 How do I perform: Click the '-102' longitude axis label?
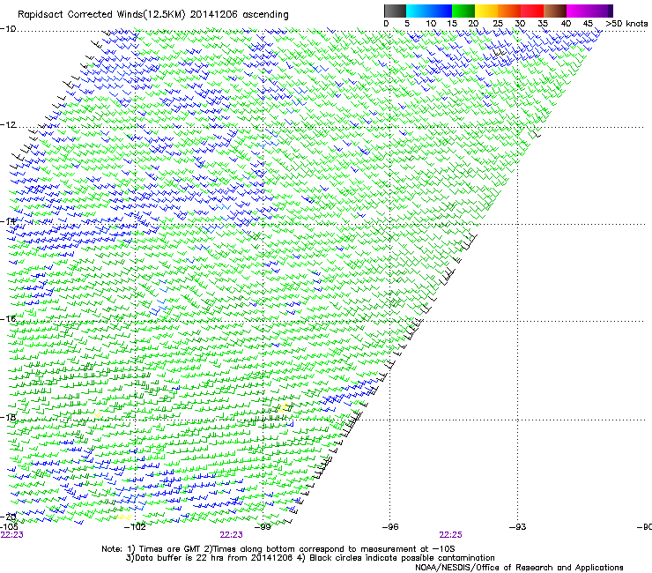pos(135,527)
